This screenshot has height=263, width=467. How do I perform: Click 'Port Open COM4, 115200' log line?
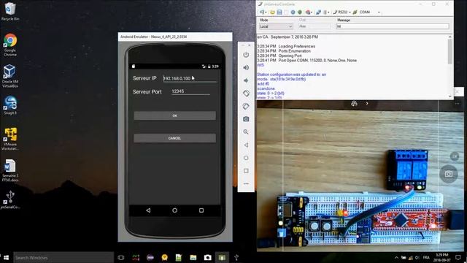[x=307, y=60]
